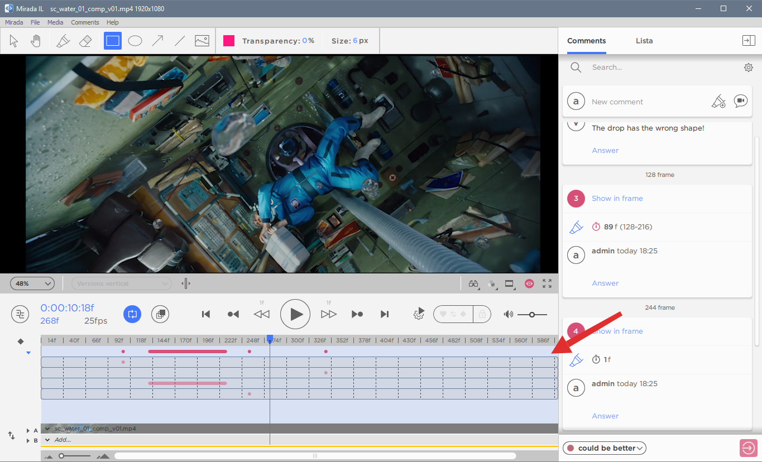762x462 pixels.
Task: Click the Transparency 0% value
Action: [x=308, y=41]
